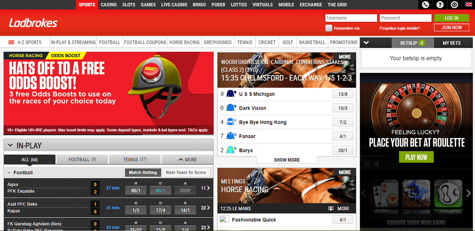475x231 pixels.
Task: Bet U S S Michigan at 13/8
Action: (x=342, y=94)
